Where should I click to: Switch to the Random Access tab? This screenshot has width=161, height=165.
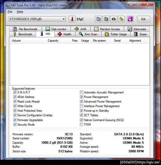(x=107, y=29)
